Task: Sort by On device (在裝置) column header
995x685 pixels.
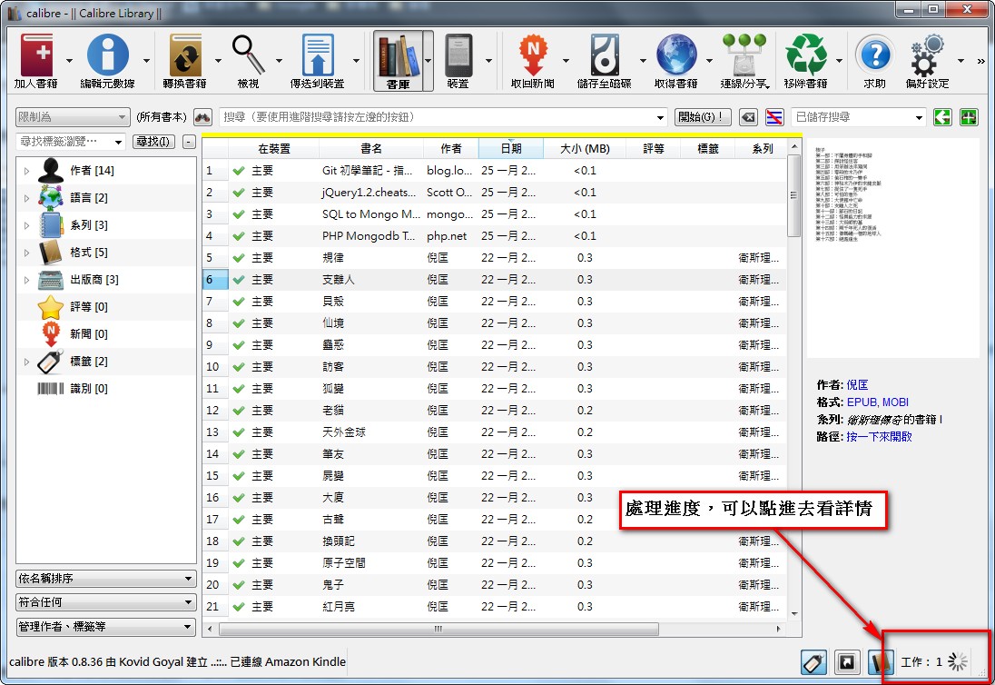Action: coord(273,149)
